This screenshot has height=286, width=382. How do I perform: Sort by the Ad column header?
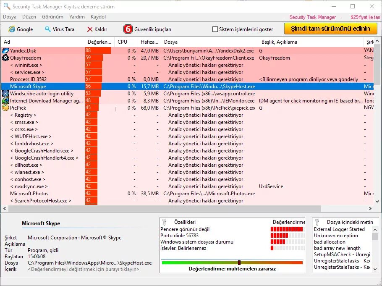pyautogui.click(x=43, y=42)
